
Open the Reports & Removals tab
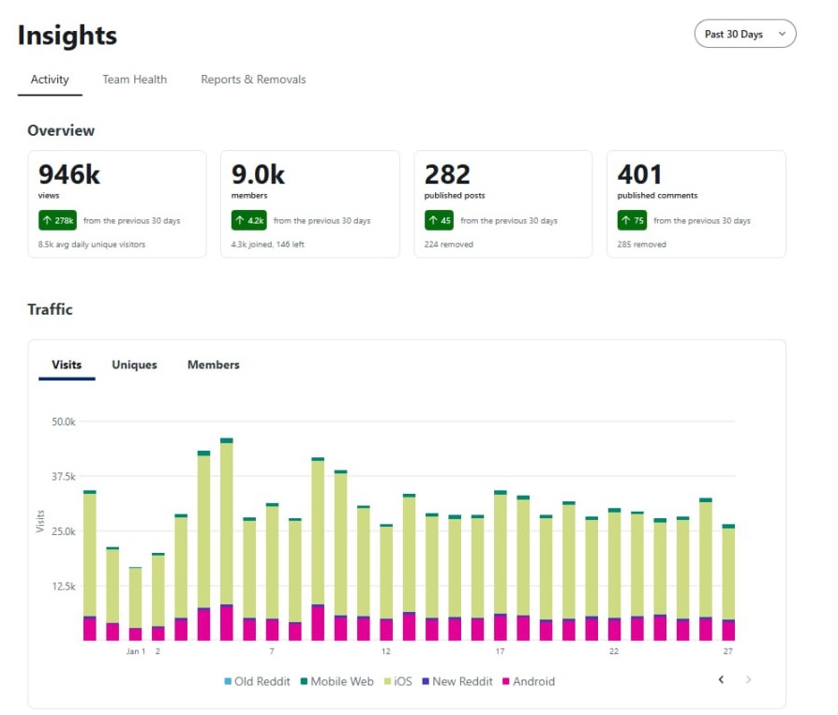point(253,80)
